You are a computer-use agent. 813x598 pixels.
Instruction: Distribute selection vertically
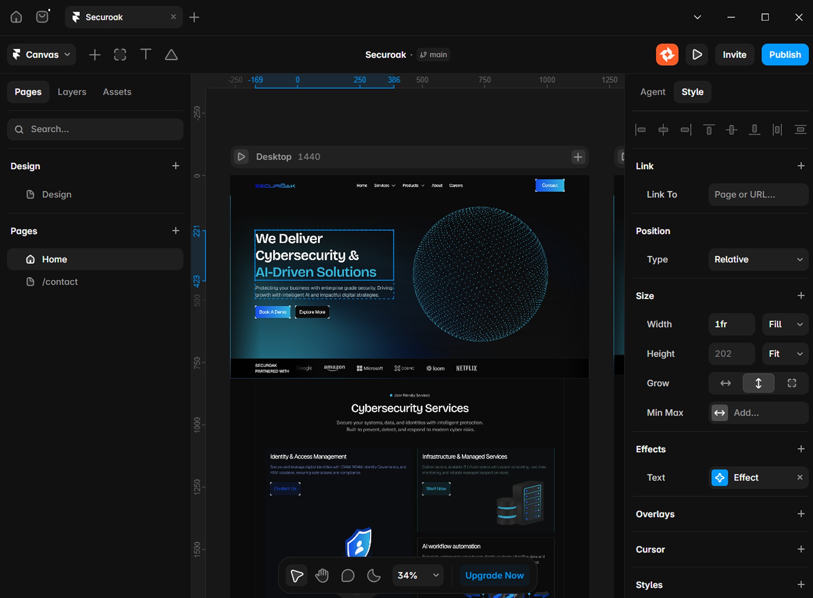(x=800, y=130)
